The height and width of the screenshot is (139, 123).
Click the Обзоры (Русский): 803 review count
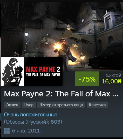(33, 122)
